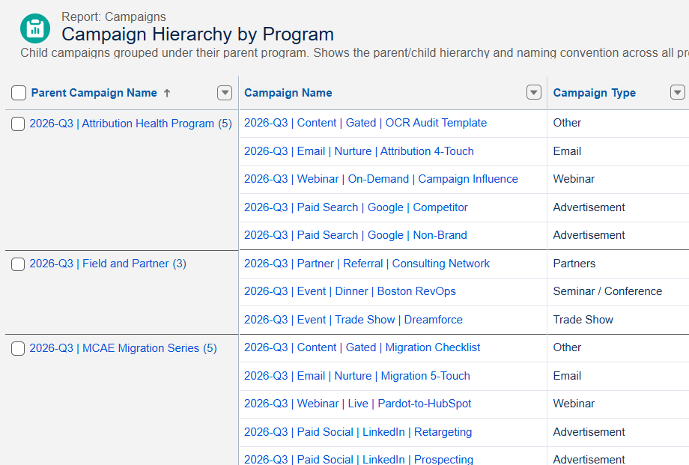Sort by Campaign Name column header
This screenshot has height=465, width=689.
coord(288,93)
